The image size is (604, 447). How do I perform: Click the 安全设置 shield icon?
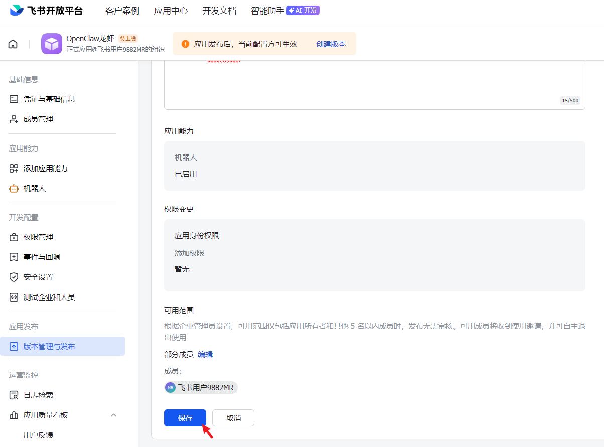pos(14,277)
